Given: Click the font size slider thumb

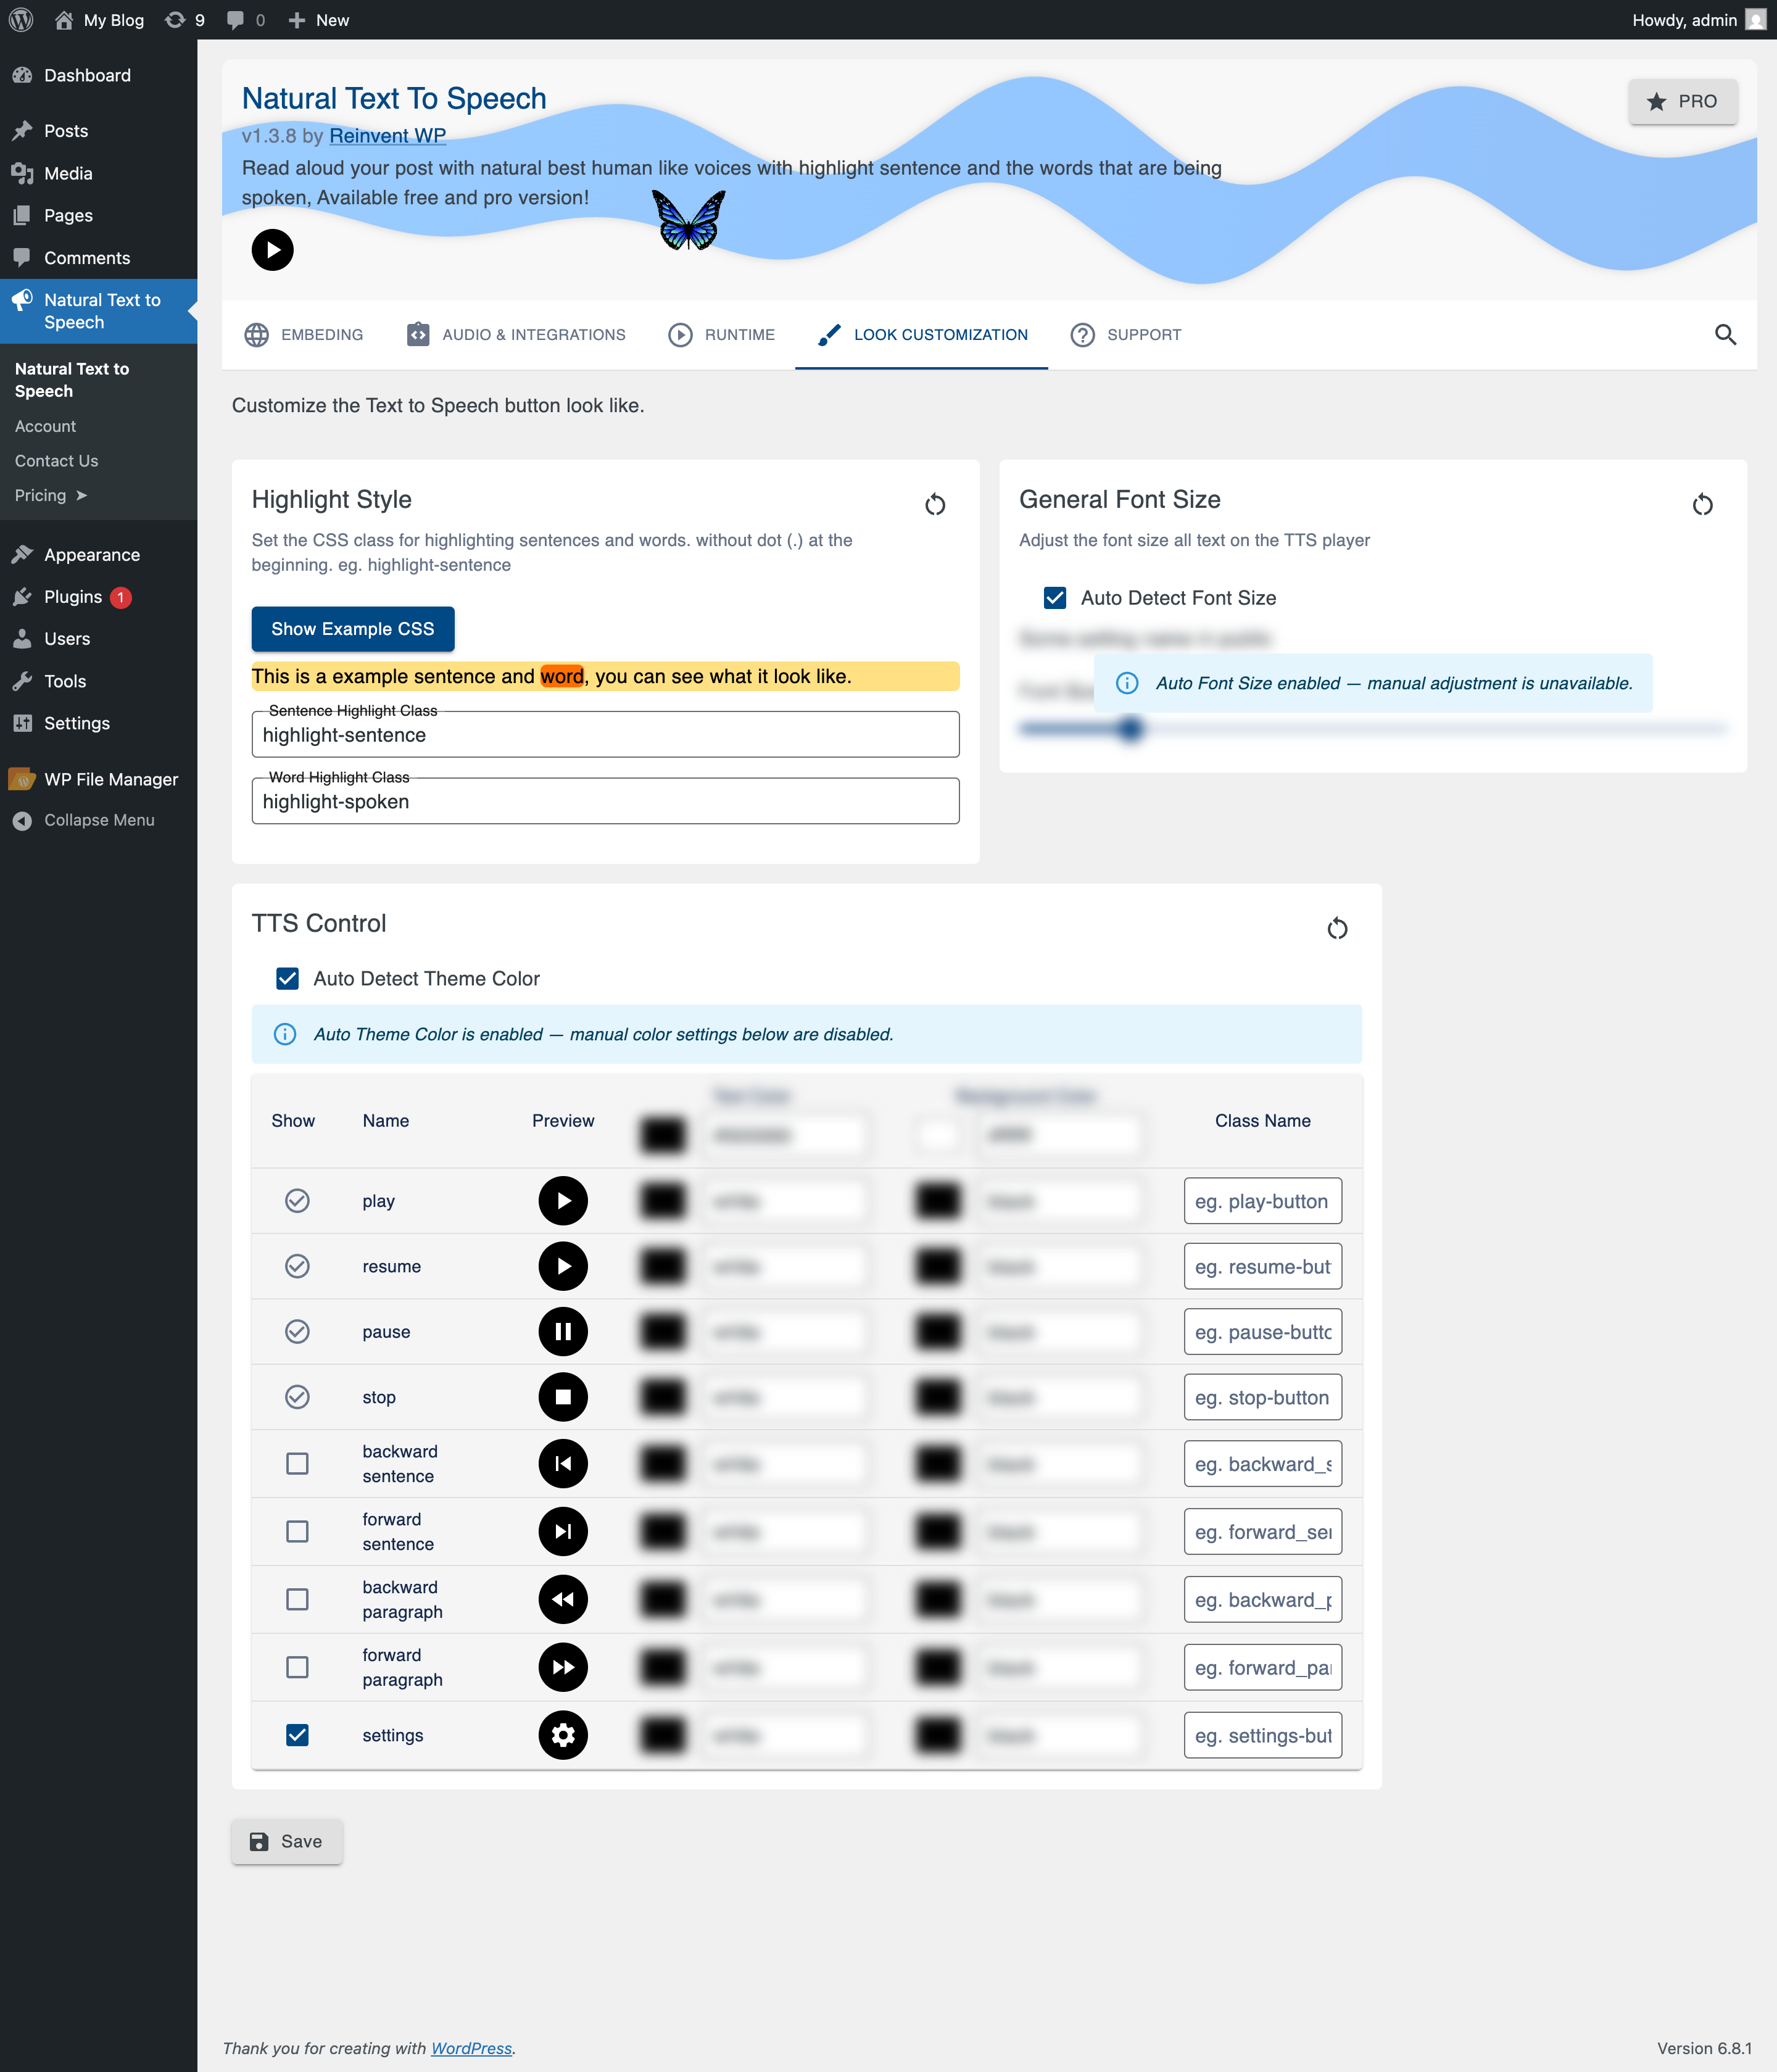Looking at the screenshot, I should click(1130, 729).
